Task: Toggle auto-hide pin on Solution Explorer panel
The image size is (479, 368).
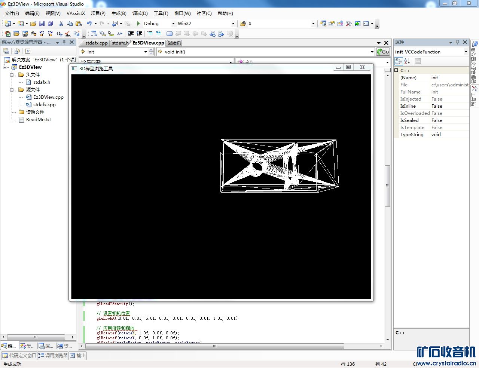Action: (x=64, y=42)
